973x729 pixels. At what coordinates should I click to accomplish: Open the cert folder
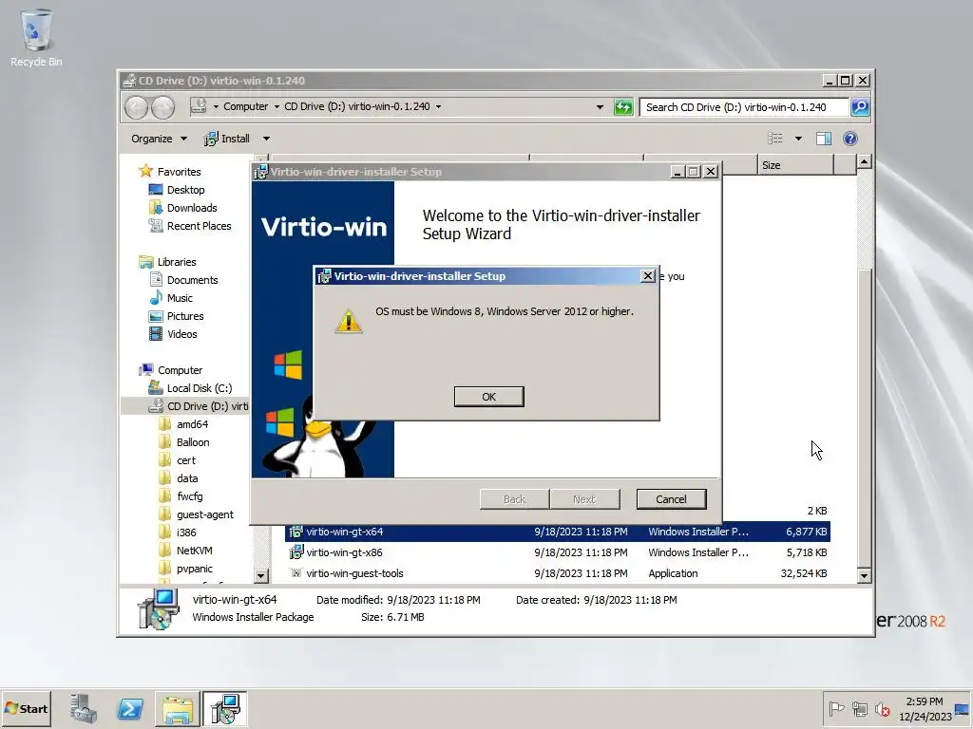point(185,460)
